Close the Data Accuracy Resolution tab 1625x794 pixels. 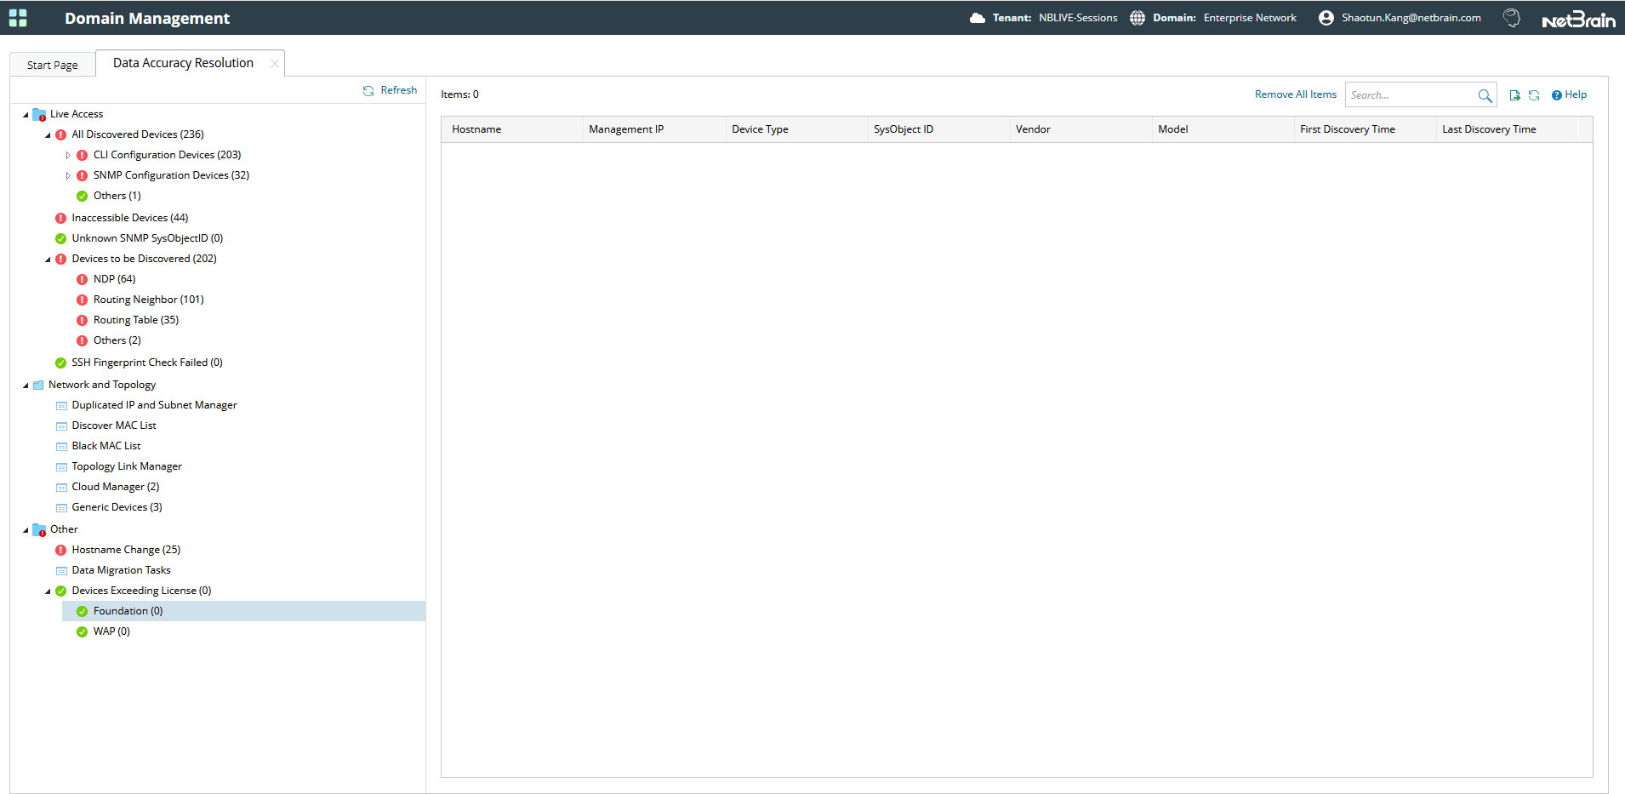(274, 63)
